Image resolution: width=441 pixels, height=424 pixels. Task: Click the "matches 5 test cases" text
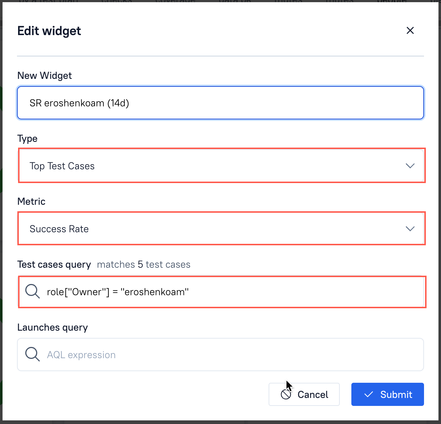(144, 264)
